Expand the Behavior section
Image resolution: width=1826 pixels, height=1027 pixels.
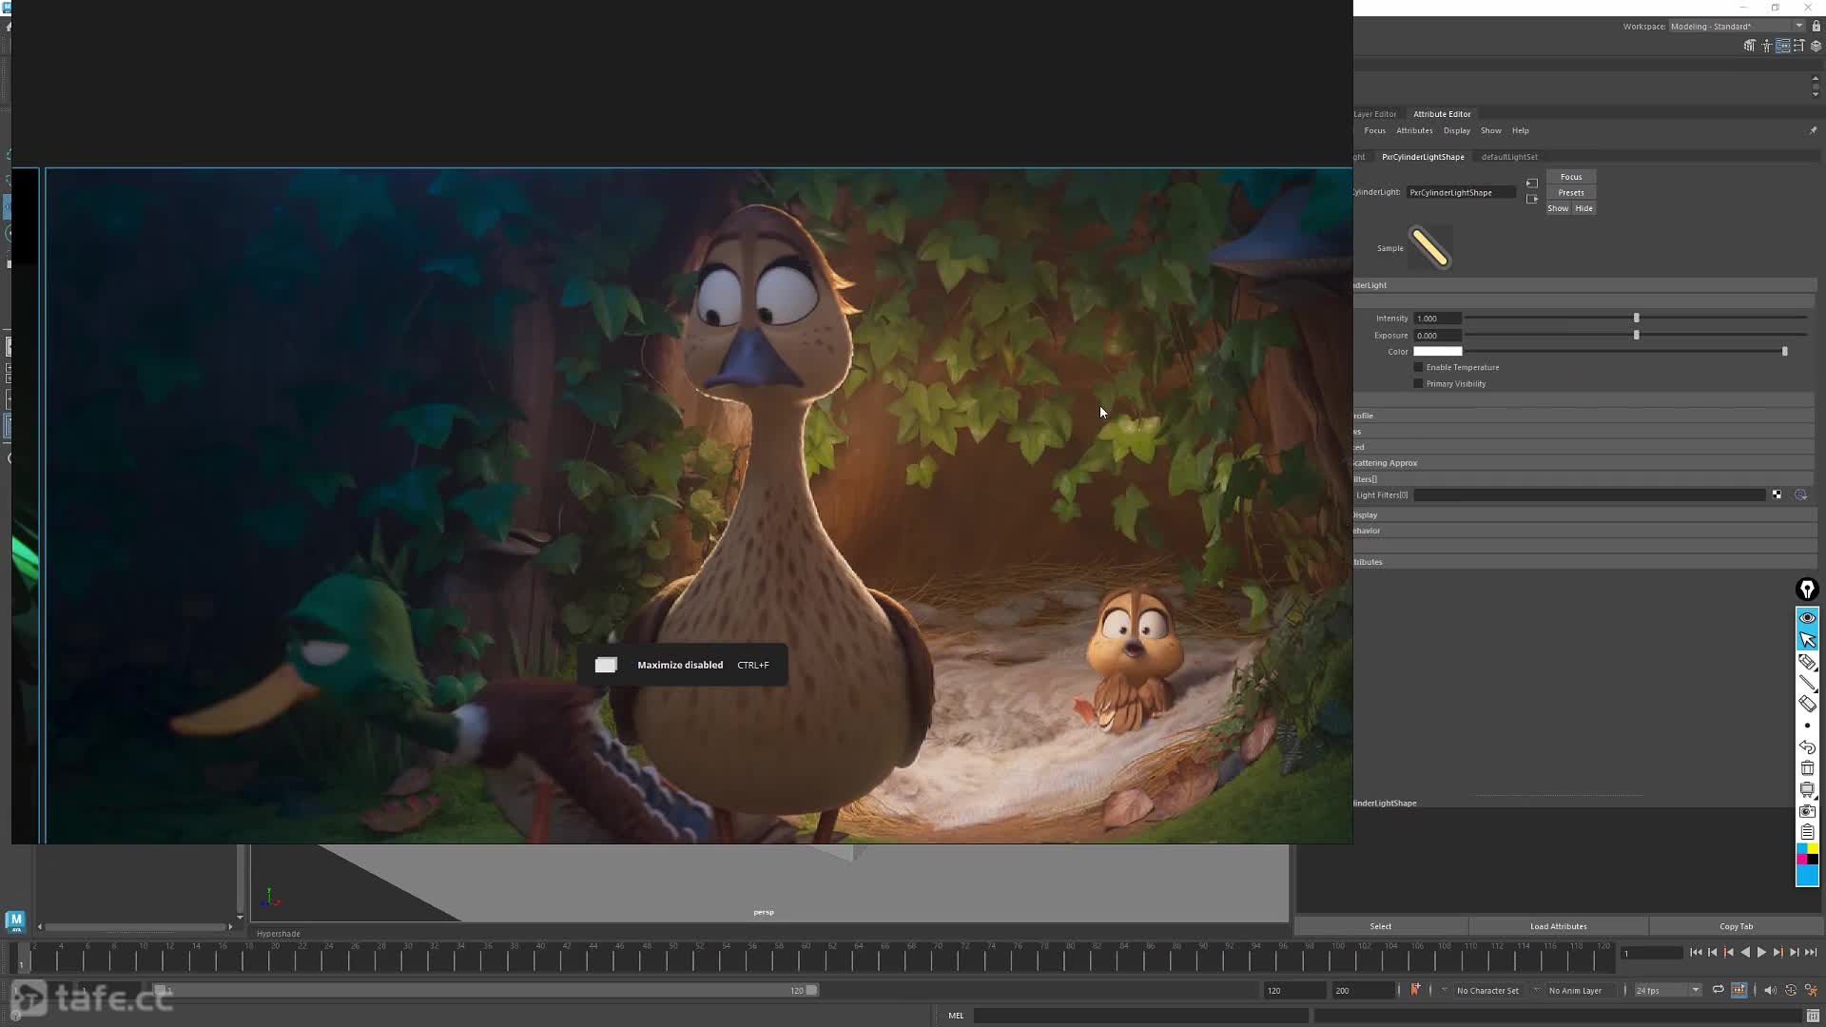1584,531
